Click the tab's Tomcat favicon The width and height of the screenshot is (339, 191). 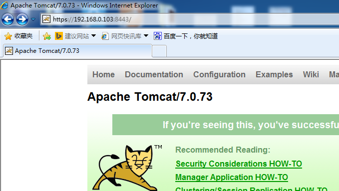tap(9, 51)
